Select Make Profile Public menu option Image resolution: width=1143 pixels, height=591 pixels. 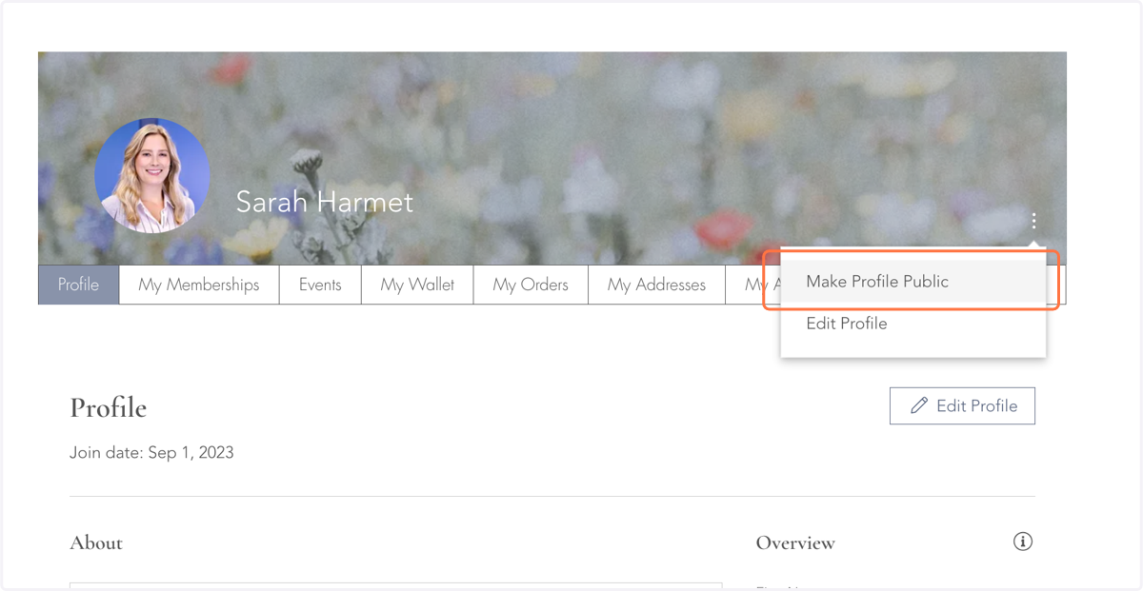(x=912, y=282)
